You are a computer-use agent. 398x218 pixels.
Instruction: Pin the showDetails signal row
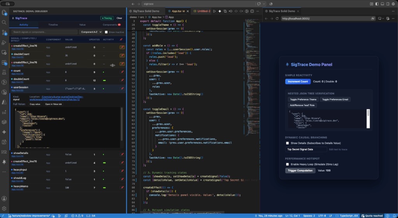pos(122,154)
